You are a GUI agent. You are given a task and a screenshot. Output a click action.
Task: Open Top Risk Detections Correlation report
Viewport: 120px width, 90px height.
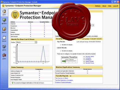[64, 80]
